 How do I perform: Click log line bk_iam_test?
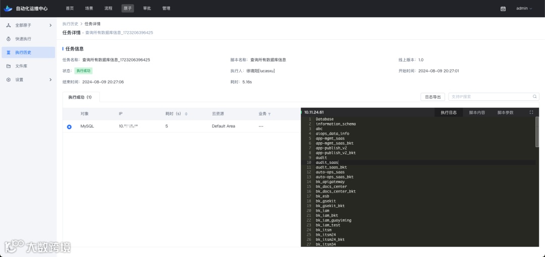coord(328,225)
